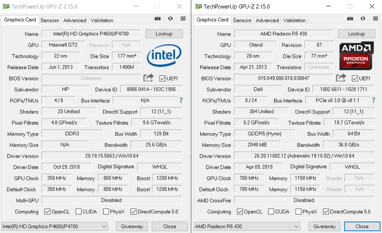
Task: Toggle DirectCompute 5.0 checkbox in AMD window
Action: [x=326, y=212]
